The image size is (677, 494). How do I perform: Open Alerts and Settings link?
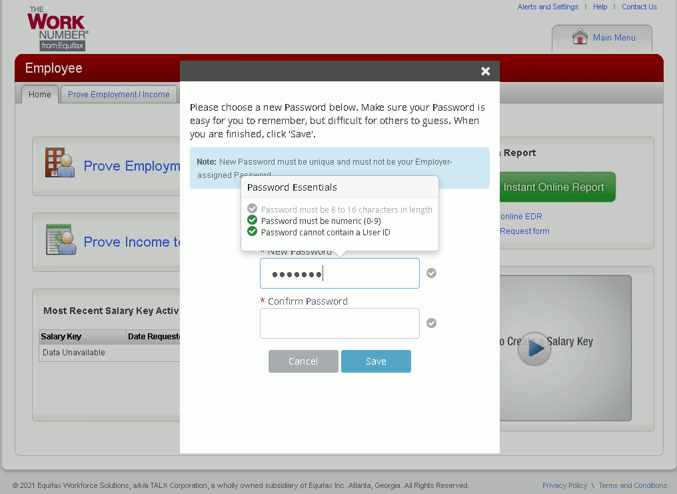[x=548, y=7]
